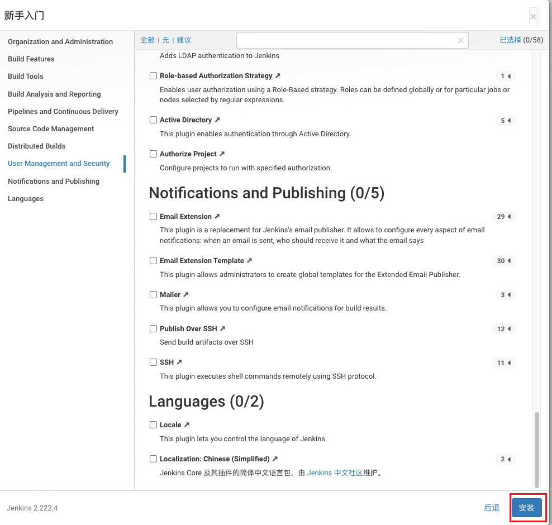
Task: Jump to Build Features category
Action: click(x=31, y=59)
